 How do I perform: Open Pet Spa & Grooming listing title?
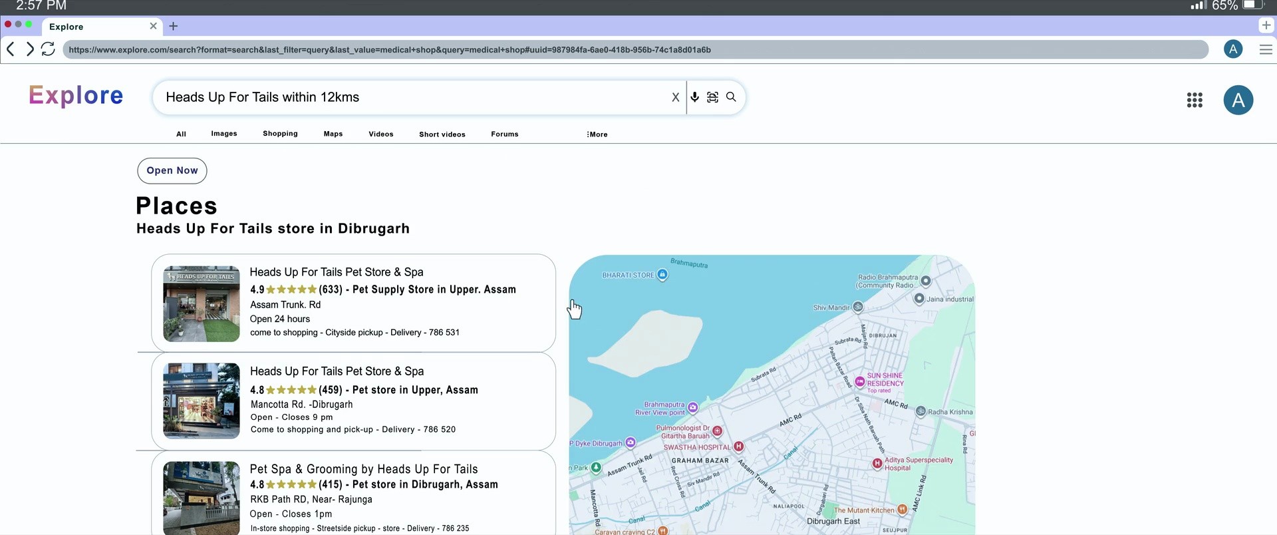[364, 469]
